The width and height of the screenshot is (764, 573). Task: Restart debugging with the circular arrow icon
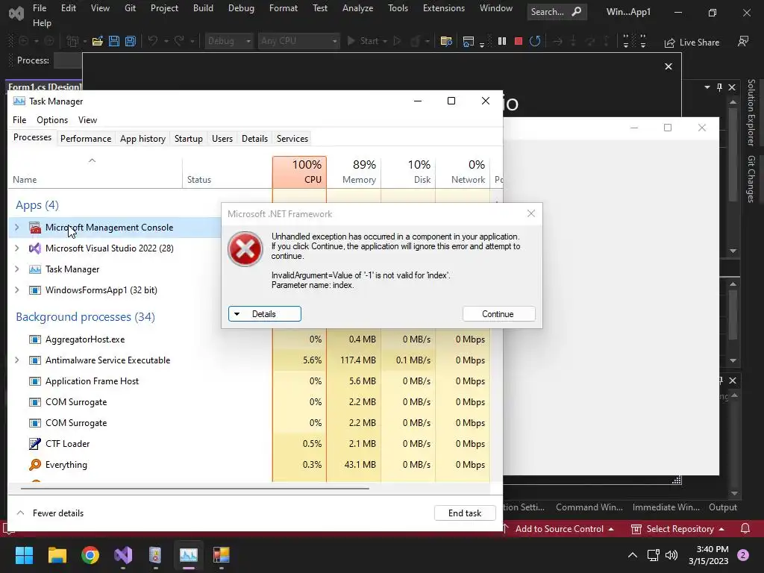coord(535,42)
